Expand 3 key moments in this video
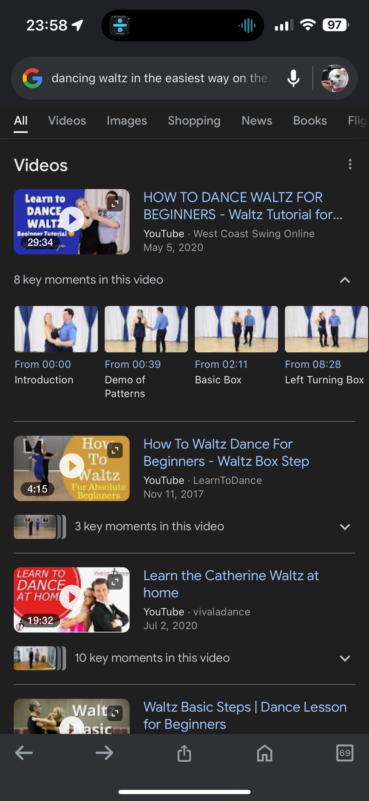The image size is (369, 801). (344, 526)
